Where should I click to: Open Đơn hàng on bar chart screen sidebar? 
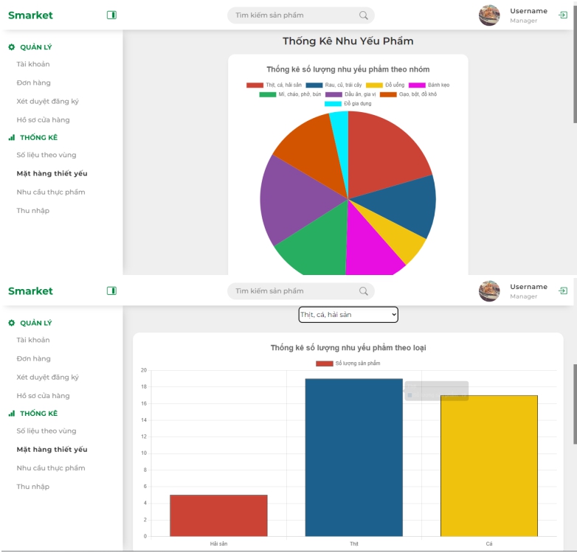[x=33, y=358]
